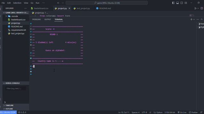Select project.py in the Explorer
Screen dimensions: 204x114
point(16,23)
